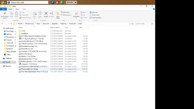Viewport: 194px width, 109px height.
Task: Open the New item dropdown
Action: tap(66, 12)
